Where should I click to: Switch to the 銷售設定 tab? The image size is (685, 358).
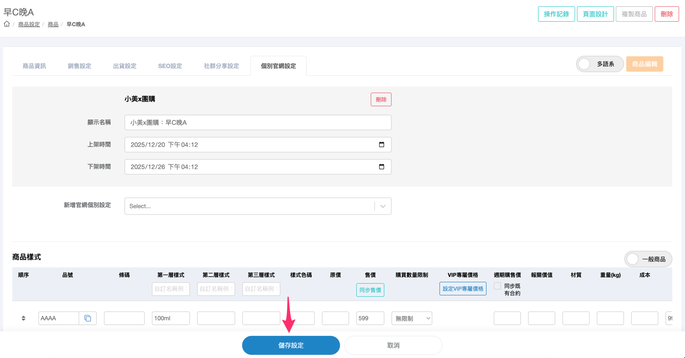79,66
